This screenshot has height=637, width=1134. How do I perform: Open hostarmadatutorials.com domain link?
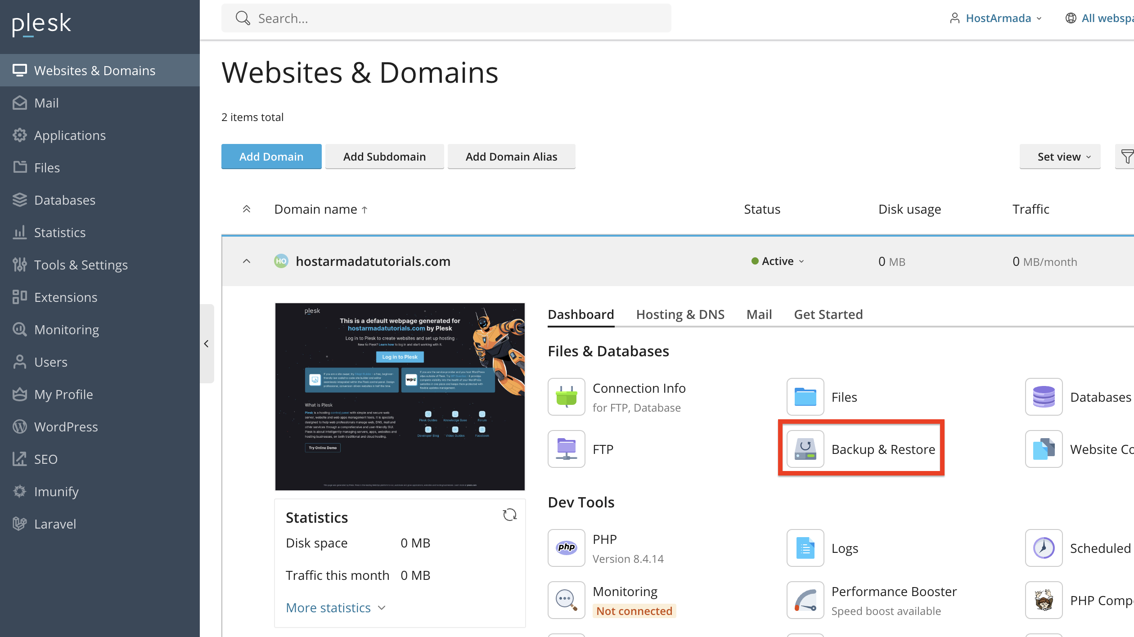[x=373, y=261]
